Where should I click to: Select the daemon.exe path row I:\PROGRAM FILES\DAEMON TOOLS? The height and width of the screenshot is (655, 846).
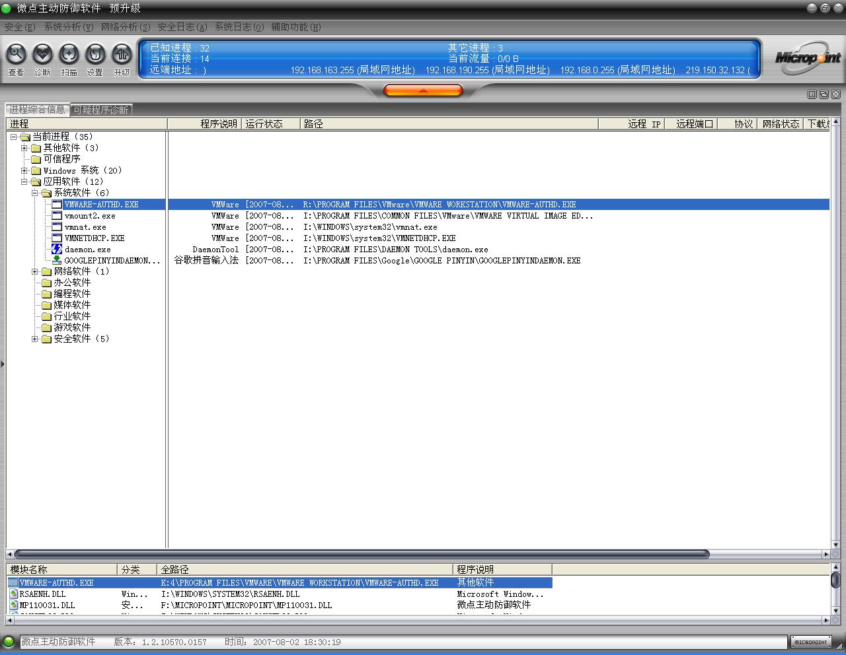click(395, 250)
